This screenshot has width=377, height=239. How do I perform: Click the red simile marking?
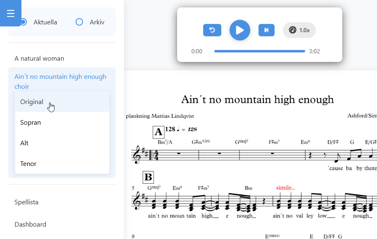[x=285, y=187]
